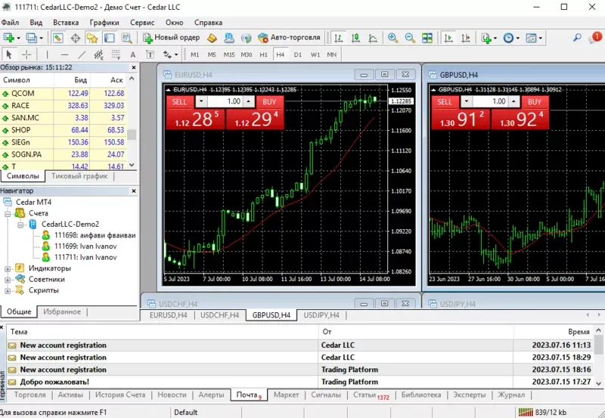
Task: Switch timeframe to W1
Action: pos(315,54)
